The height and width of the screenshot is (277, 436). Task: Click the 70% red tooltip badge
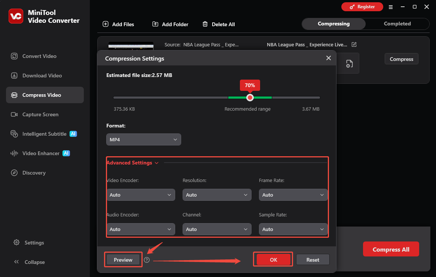tap(250, 85)
